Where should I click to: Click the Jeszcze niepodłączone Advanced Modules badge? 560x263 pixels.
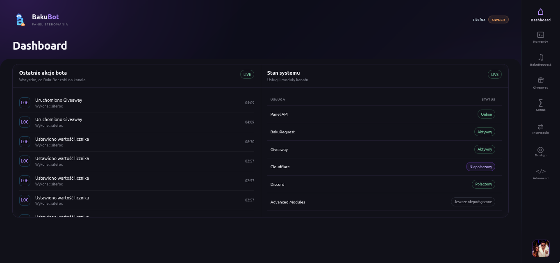tap(473, 202)
